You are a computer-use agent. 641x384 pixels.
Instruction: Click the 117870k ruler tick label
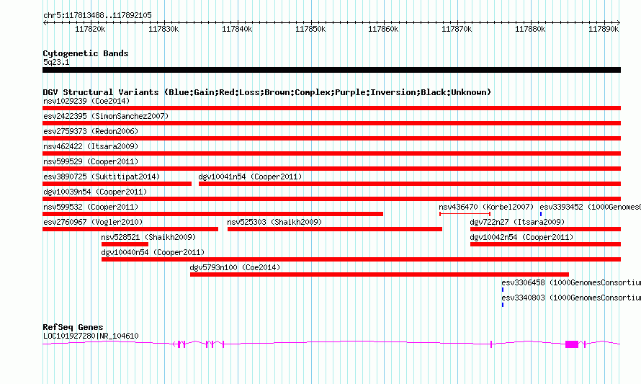[x=457, y=29]
